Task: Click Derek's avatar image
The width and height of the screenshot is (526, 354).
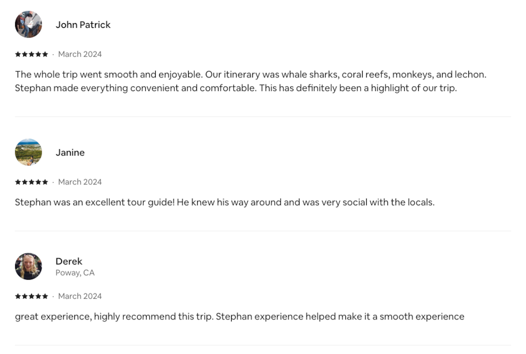Action: [x=28, y=267]
